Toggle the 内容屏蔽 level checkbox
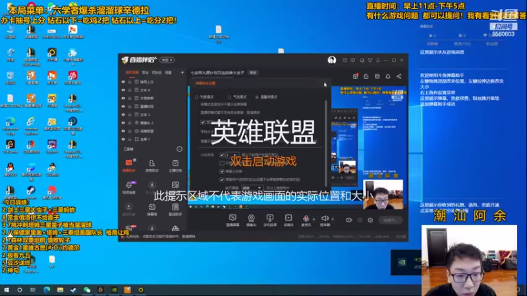The width and height of the screenshot is (527, 296). (222, 155)
